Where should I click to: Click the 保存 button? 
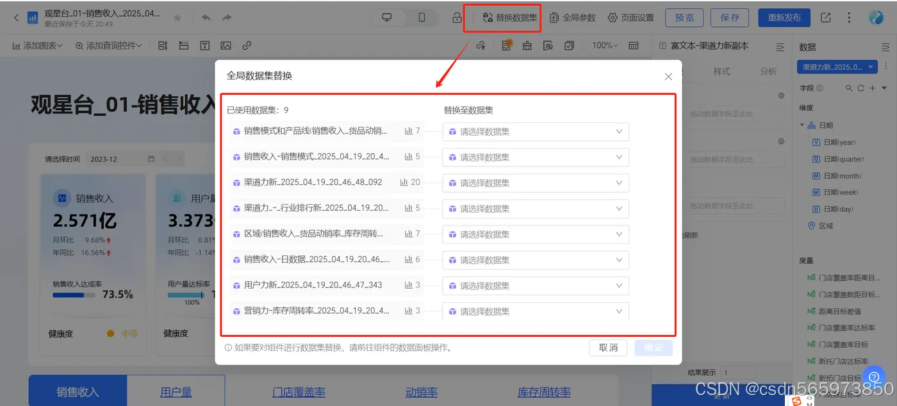pyautogui.click(x=730, y=18)
